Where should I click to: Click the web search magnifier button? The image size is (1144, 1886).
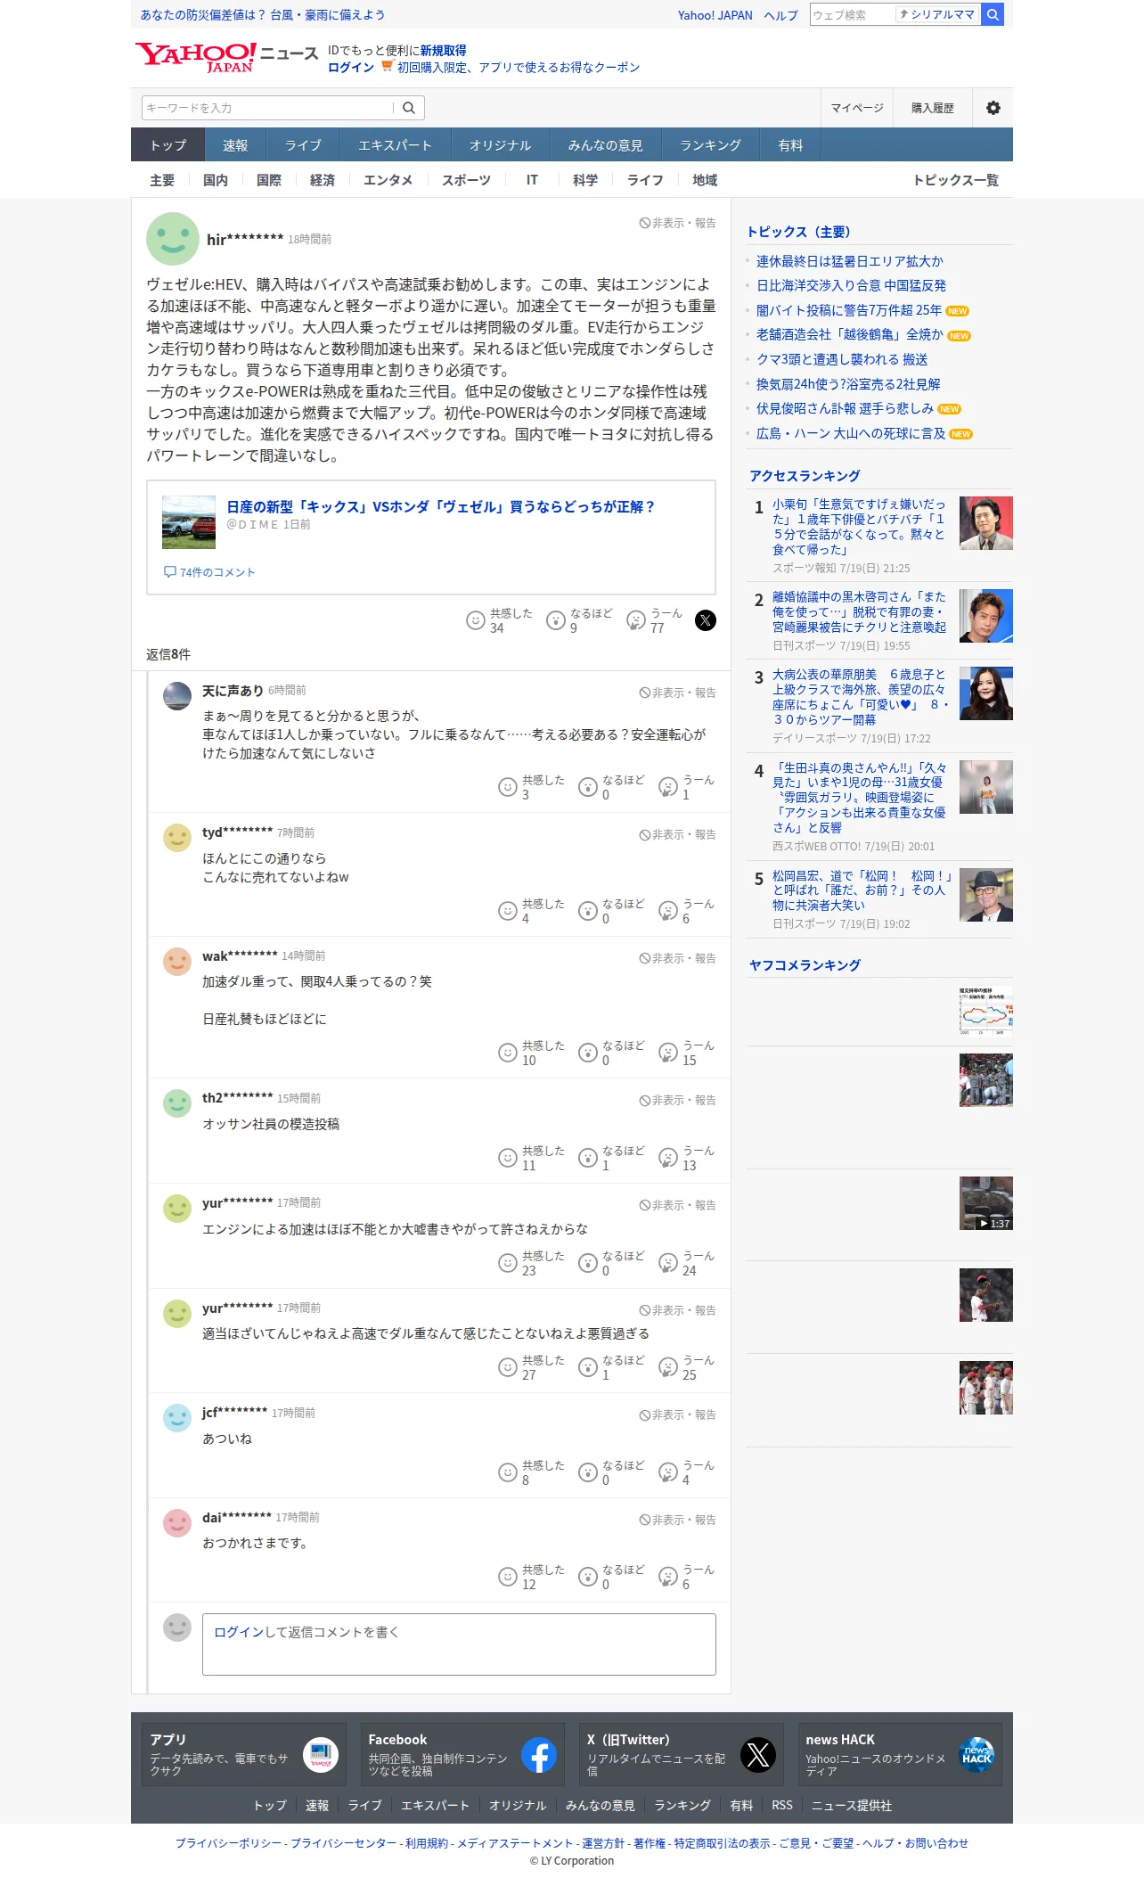click(993, 14)
